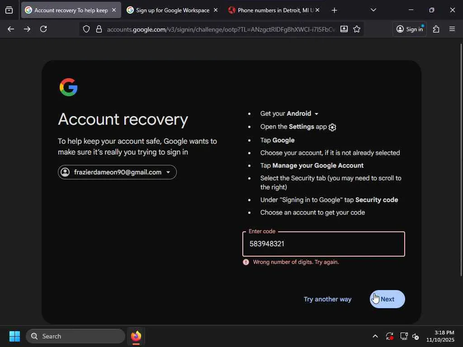Viewport: 463px width, 347px height.
Task: Click the sync status tray icon
Action: 389,336
